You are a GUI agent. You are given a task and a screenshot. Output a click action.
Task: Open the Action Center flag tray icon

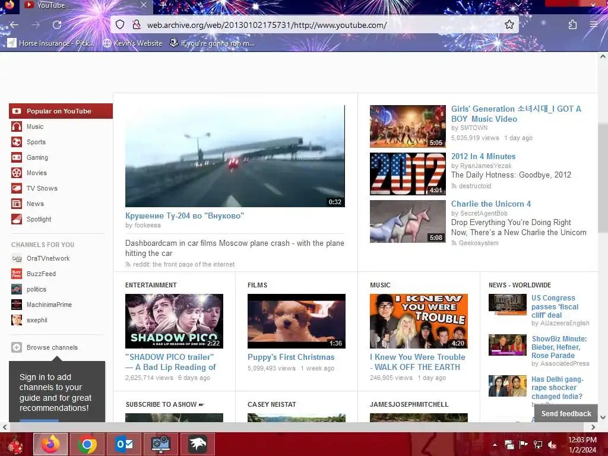(524, 445)
